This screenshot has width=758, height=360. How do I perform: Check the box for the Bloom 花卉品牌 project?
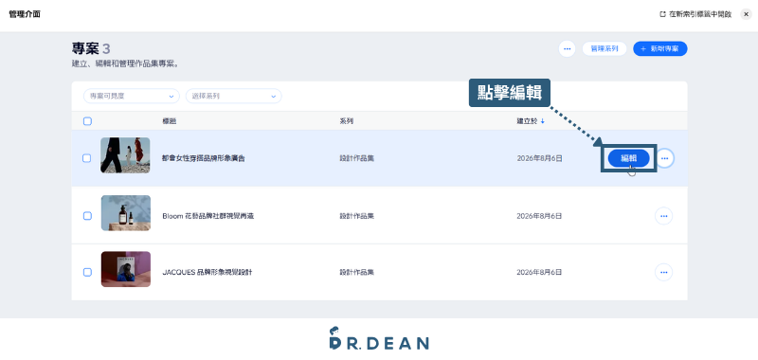tap(87, 215)
